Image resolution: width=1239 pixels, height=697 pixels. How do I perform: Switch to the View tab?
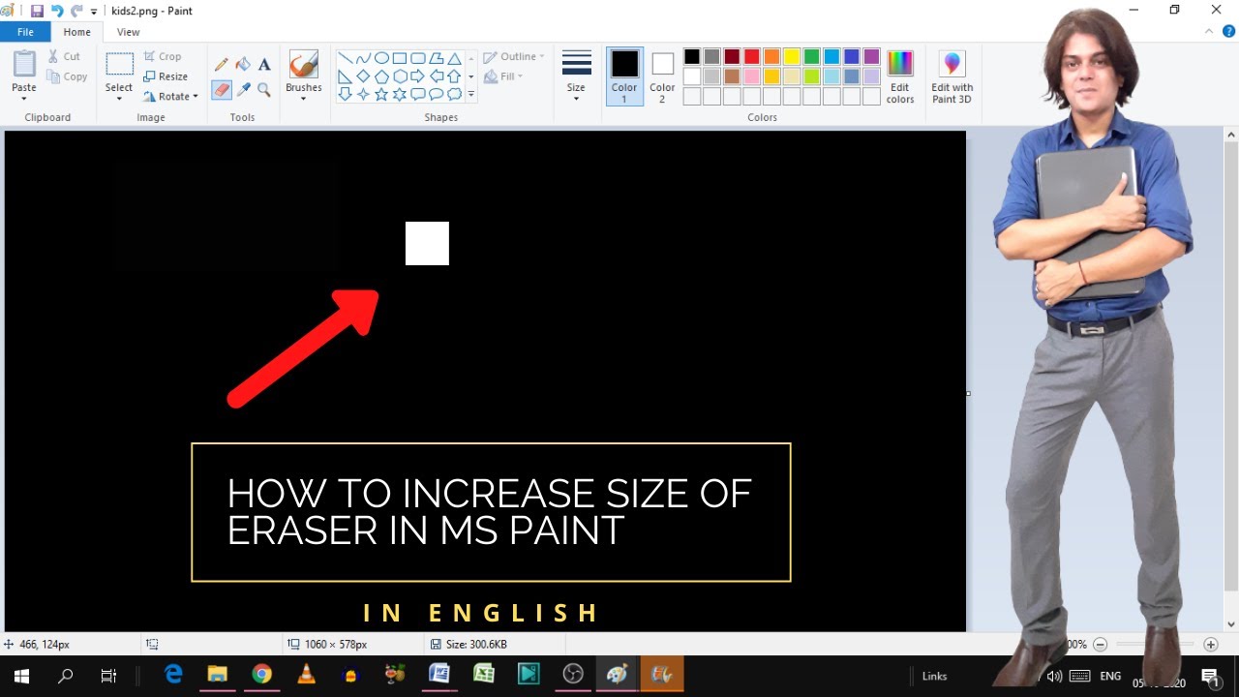click(x=128, y=32)
